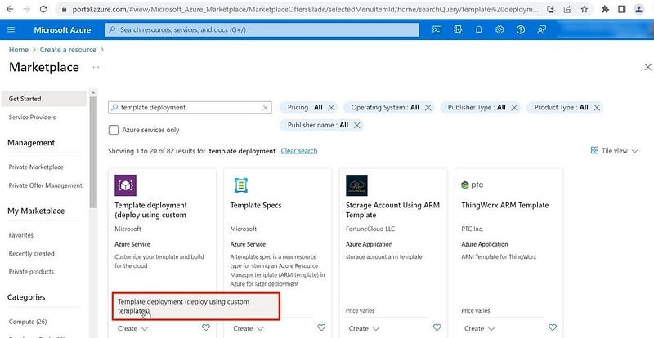Click the Microsoft Azure portal title
The image size is (654, 338).
point(62,29)
